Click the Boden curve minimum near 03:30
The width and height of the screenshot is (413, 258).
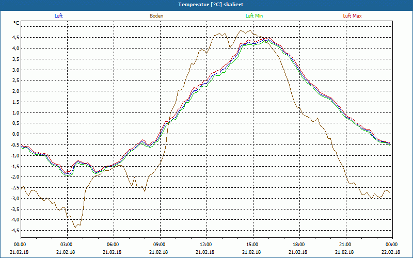[x=75, y=228]
